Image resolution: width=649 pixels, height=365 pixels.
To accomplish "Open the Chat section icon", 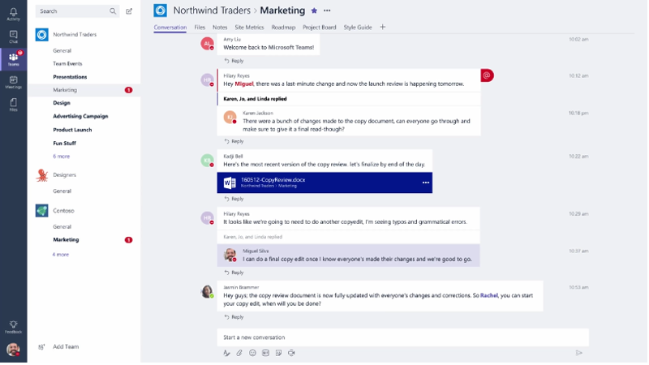I will [x=13, y=36].
